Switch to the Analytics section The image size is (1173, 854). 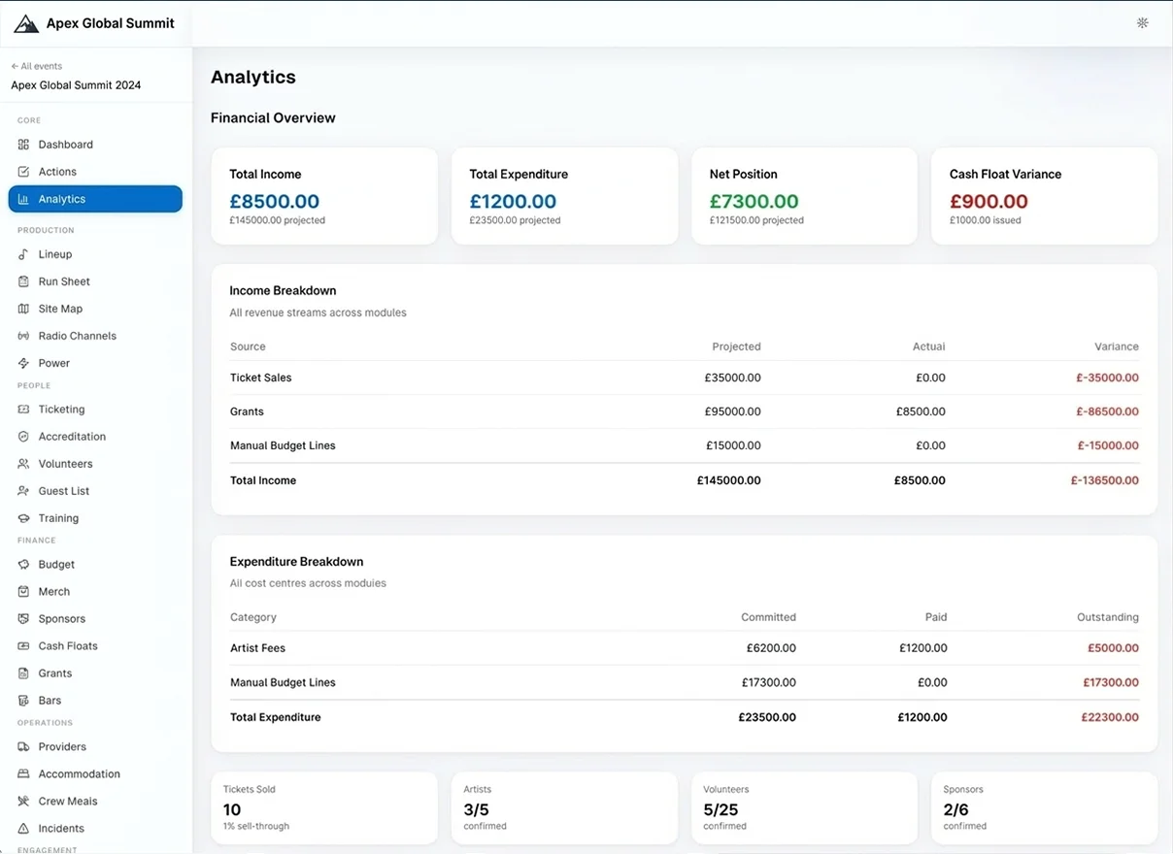click(x=62, y=199)
